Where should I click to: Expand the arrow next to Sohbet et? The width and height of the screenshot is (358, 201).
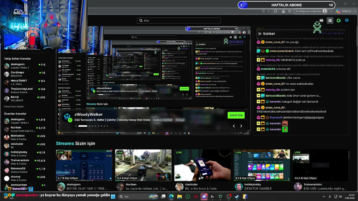pyautogui.click(x=355, y=11)
